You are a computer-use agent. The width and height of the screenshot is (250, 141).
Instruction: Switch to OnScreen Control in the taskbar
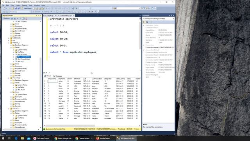click(x=42, y=138)
